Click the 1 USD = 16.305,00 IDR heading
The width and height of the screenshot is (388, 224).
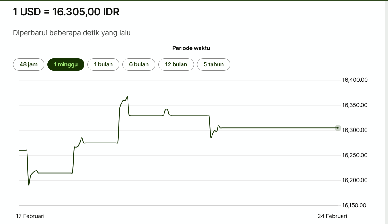click(66, 12)
